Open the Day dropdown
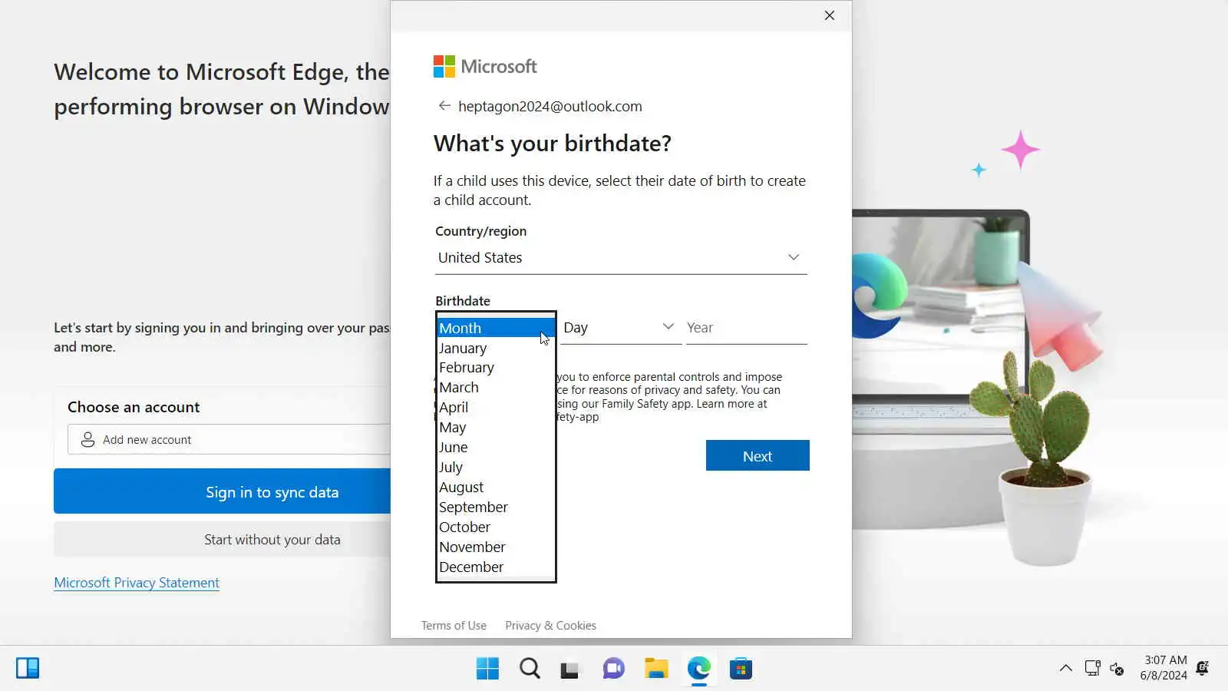Screen dimensions: 1228x691 click(621, 328)
